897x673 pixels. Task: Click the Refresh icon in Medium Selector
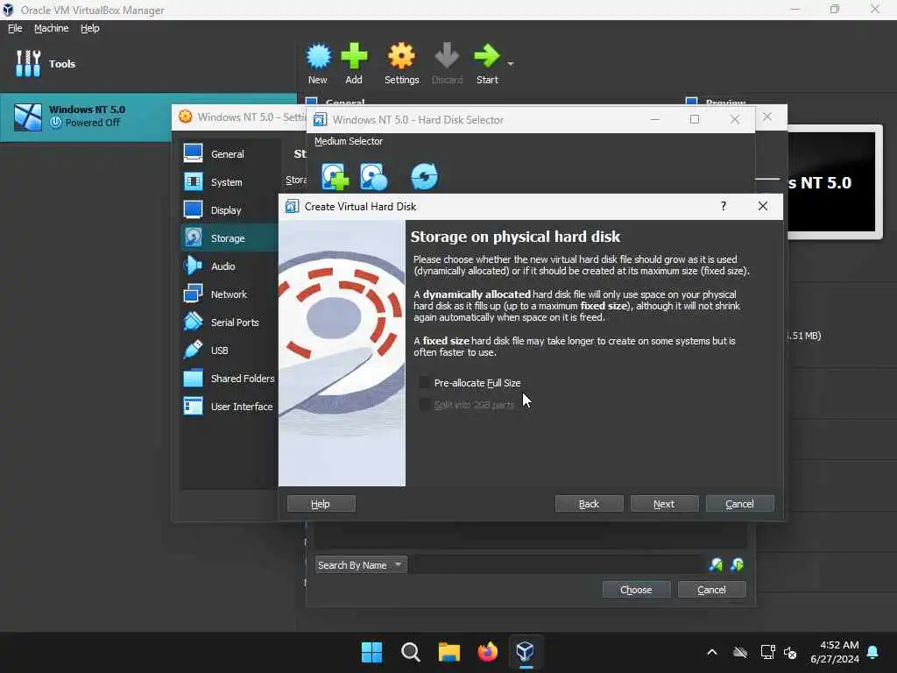point(424,176)
